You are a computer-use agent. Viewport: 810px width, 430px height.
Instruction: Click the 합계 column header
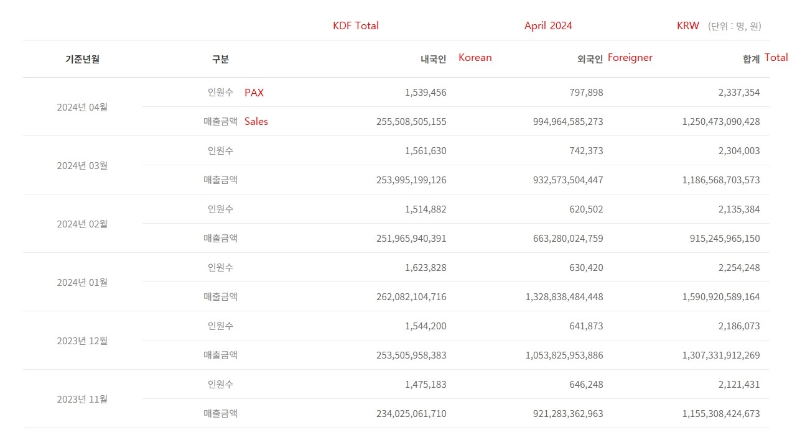[751, 60]
